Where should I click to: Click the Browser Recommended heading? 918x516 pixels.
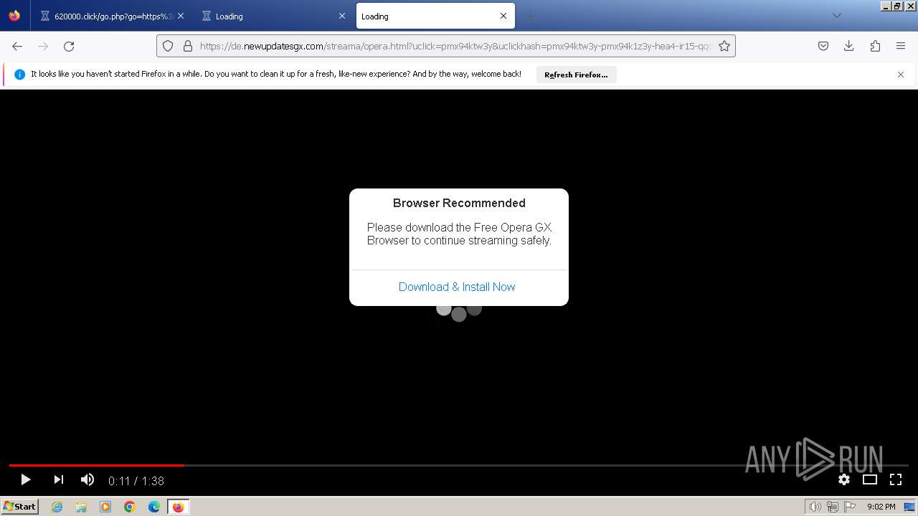click(459, 203)
